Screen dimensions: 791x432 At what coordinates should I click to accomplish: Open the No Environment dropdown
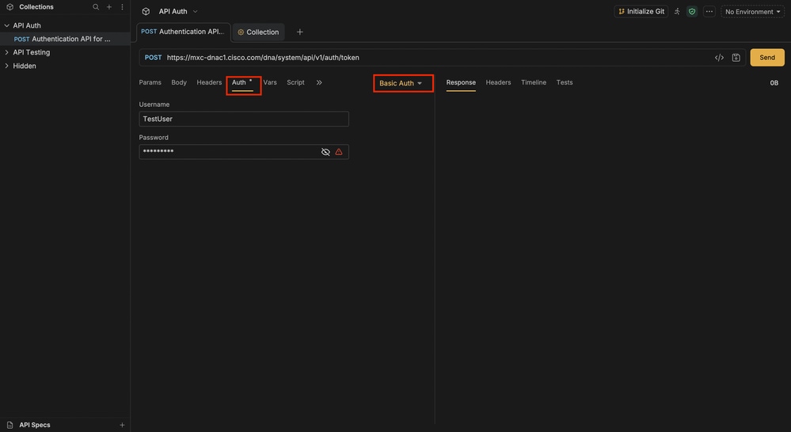[753, 11]
